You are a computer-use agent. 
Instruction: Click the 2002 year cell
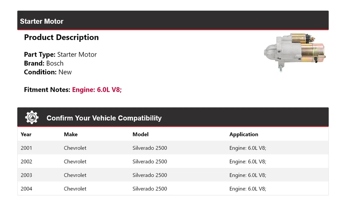26,162
